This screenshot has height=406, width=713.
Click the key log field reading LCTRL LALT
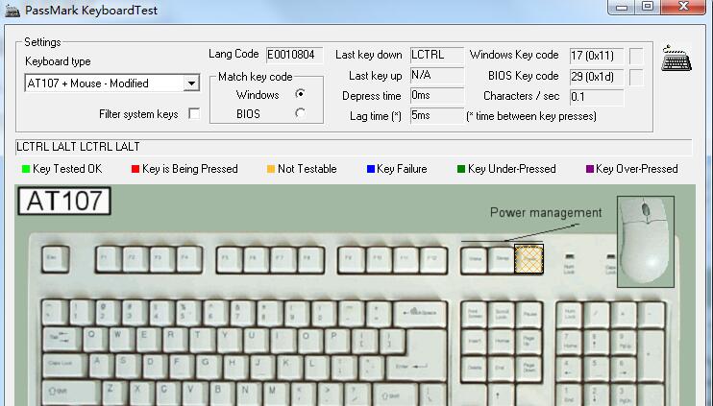click(x=354, y=147)
